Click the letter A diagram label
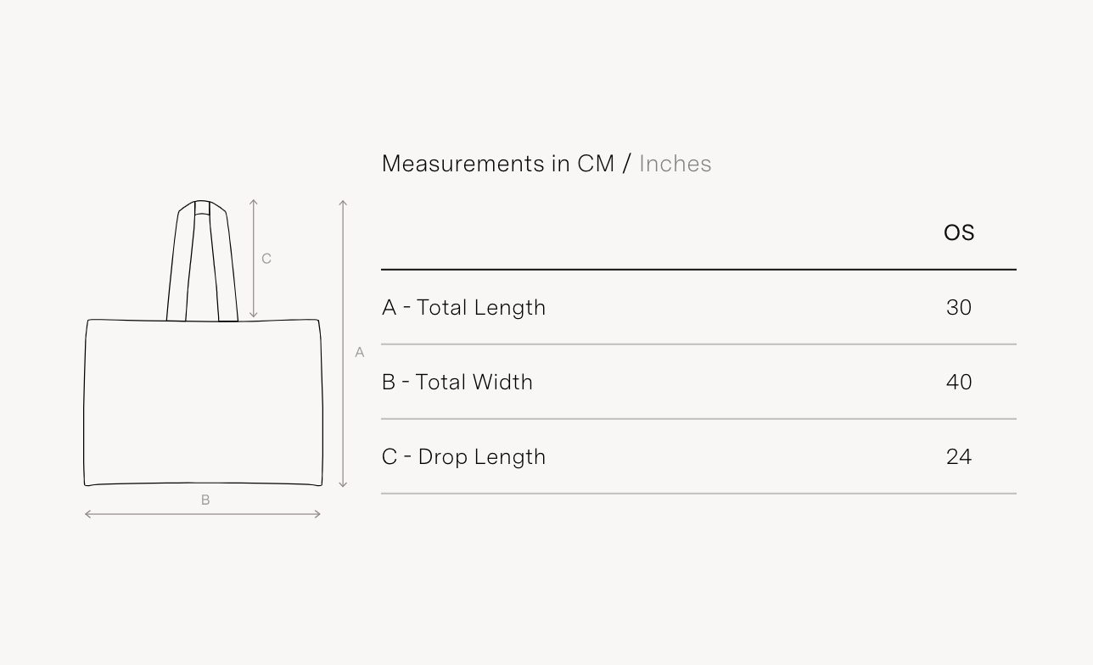Image resolution: width=1093 pixels, height=665 pixels. [x=360, y=353]
